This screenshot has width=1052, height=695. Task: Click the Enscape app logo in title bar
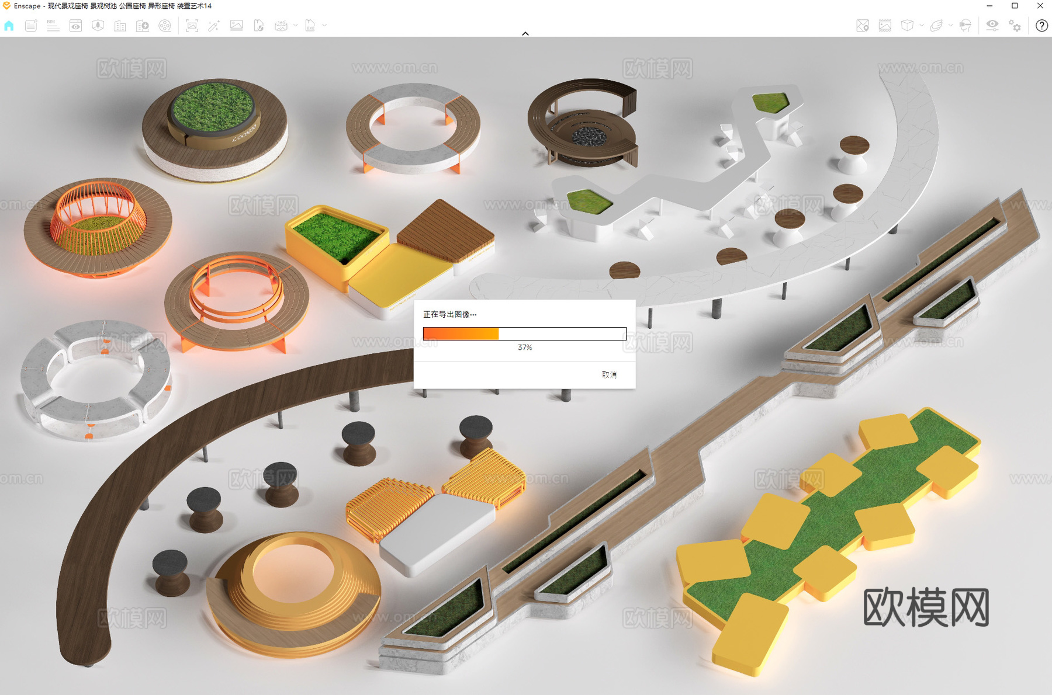6,6
